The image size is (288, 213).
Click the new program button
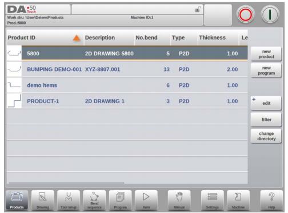(266, 71)
